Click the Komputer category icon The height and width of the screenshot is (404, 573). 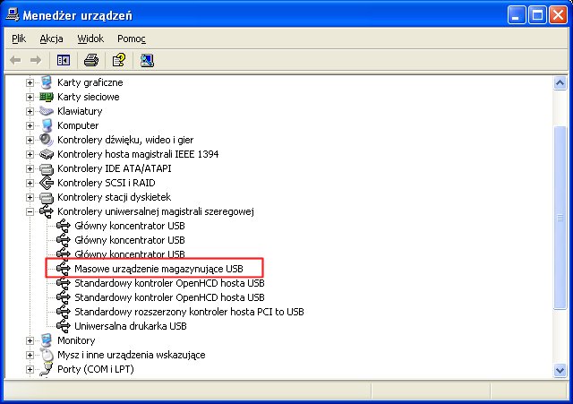(47, 125)
